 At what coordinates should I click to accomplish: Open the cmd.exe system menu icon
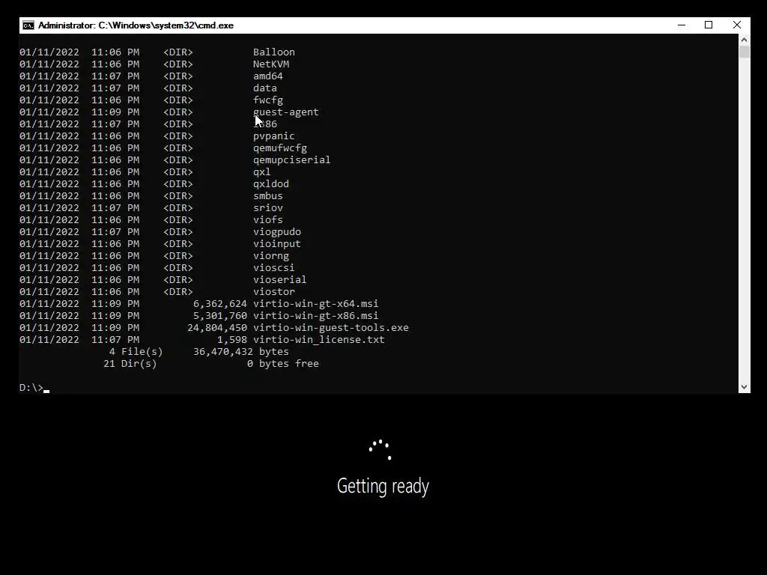pos(28,25)
